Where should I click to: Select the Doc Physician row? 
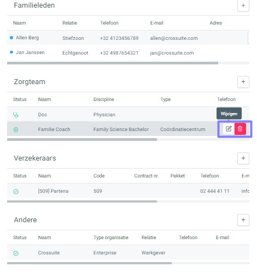(x=128, y=115)
